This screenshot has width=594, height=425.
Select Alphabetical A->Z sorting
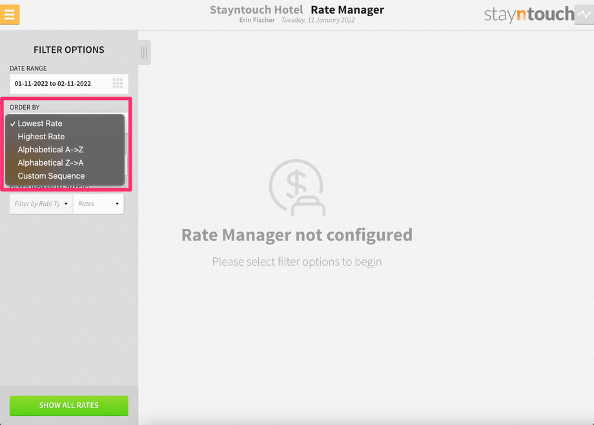(x=65, y=150)
